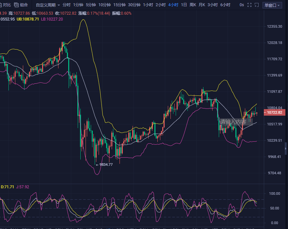Select the 3小时 interval
Viewport: 288px width, 229px height.
[x=213, y=5]
